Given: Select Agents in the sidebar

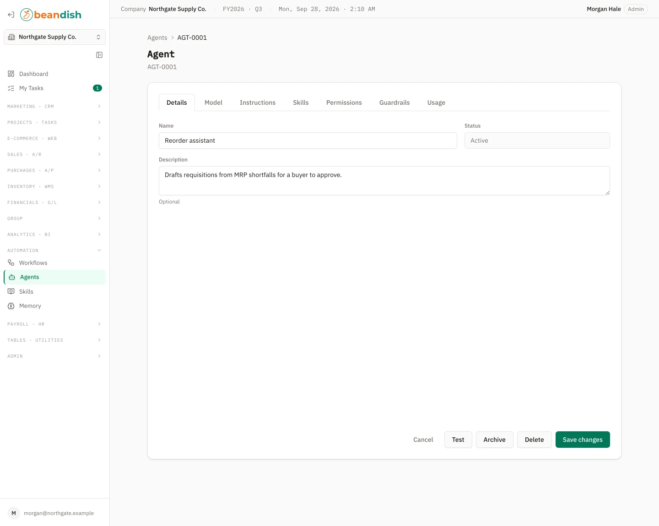Looking at the screenshot, I should coord(55,277).
